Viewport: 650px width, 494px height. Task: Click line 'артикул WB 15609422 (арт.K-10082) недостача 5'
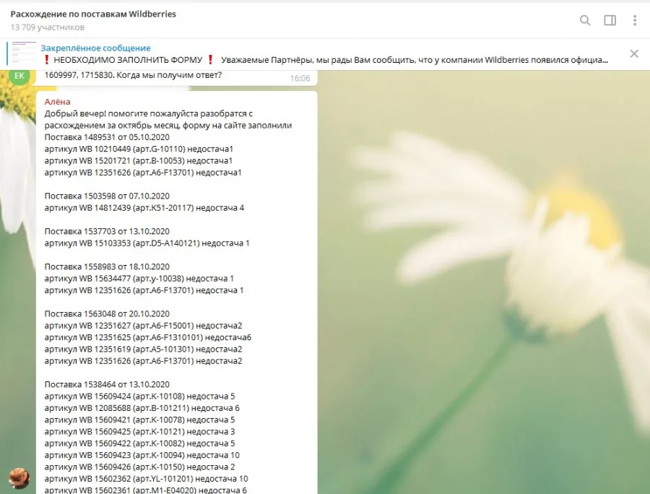coord(139,443)
